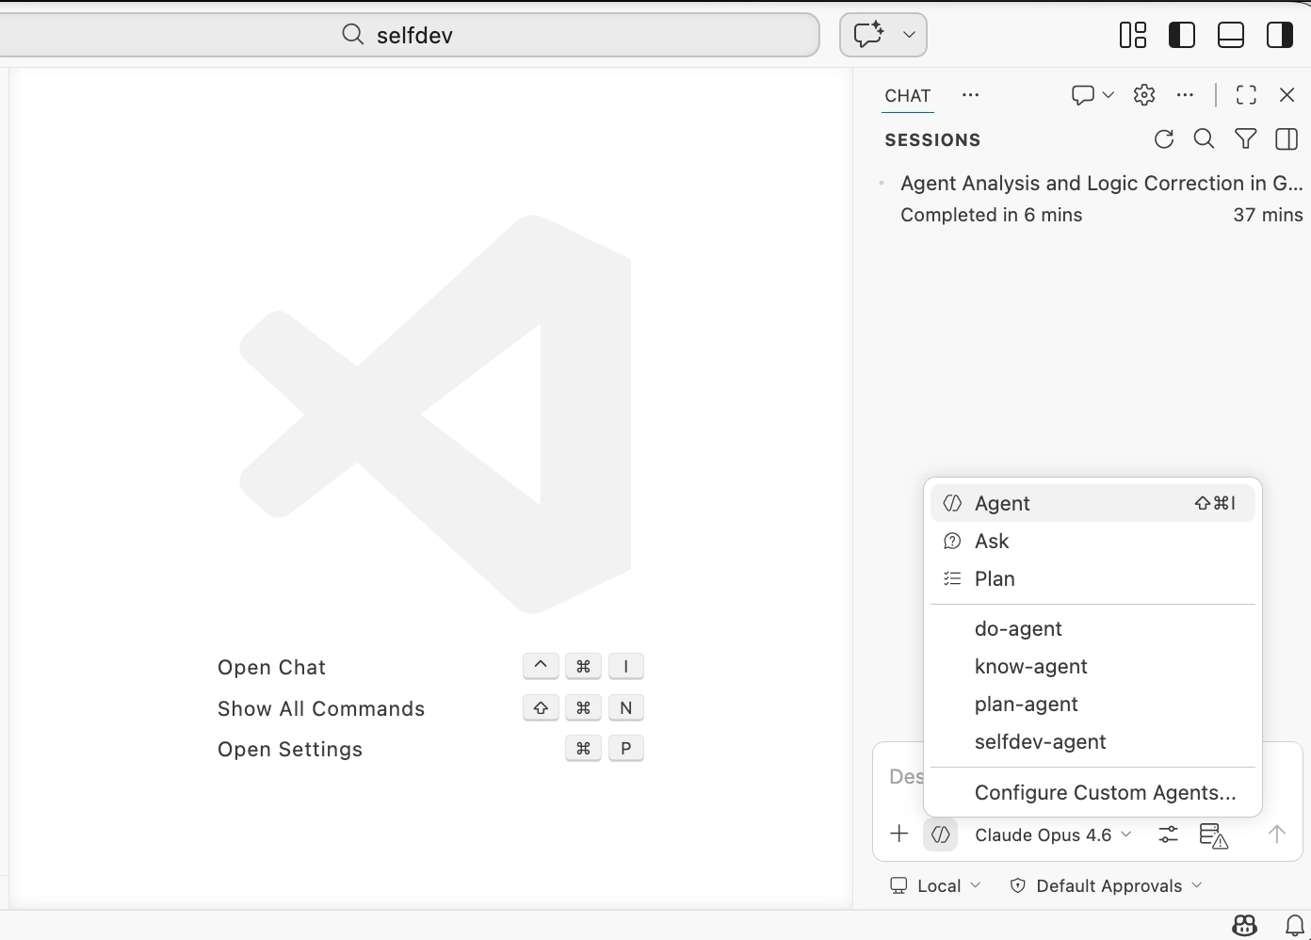Click Configure Custom Agents option
This screenshot has width=1311, height=940.
[x=1105, y=792]
